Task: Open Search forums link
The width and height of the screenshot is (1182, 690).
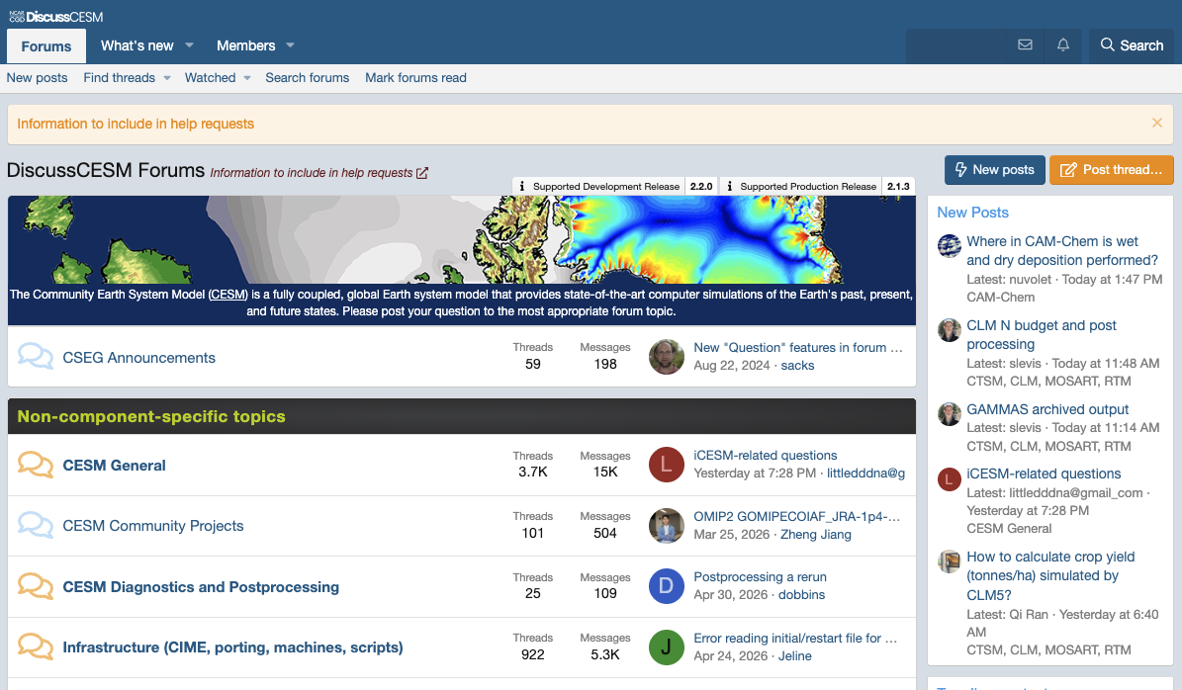Action: 307,77
